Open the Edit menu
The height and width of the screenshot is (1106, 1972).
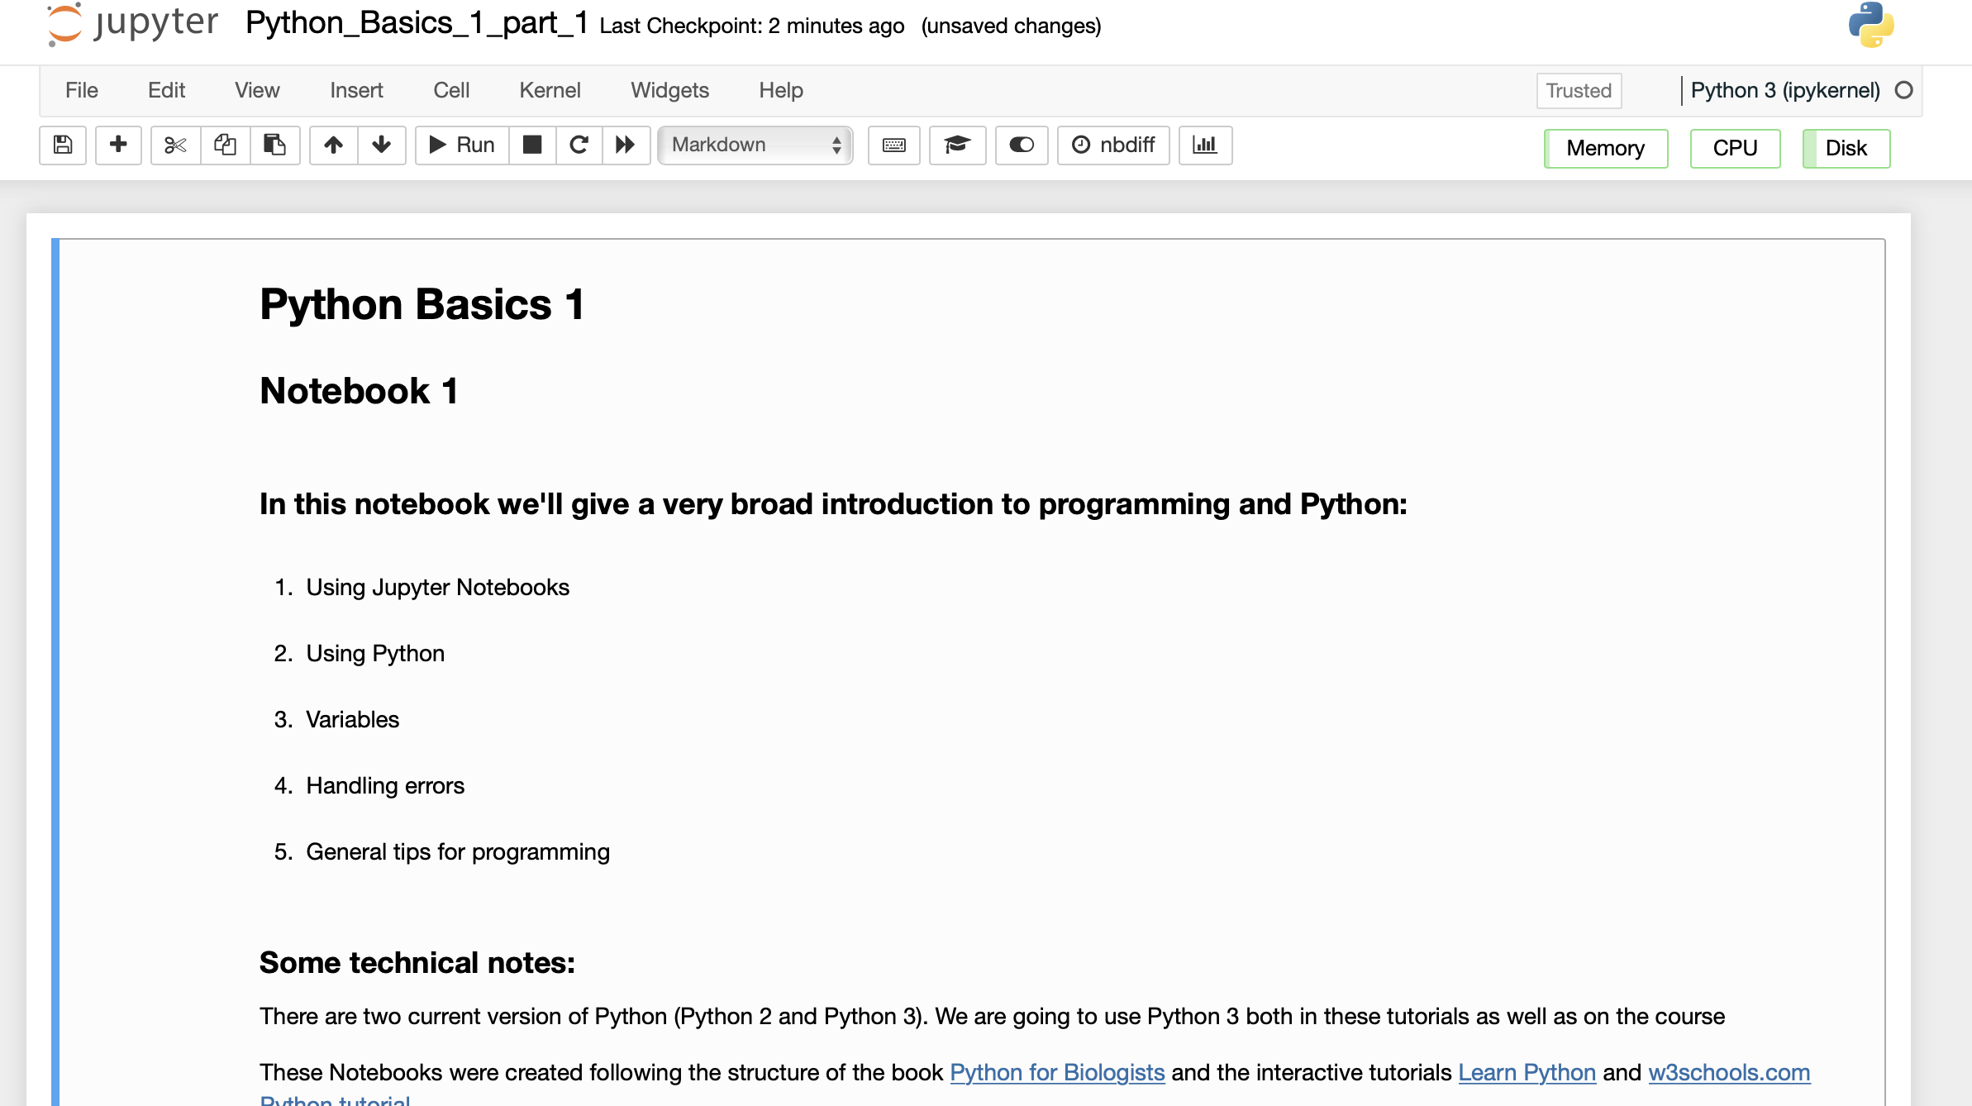point(166,90)
